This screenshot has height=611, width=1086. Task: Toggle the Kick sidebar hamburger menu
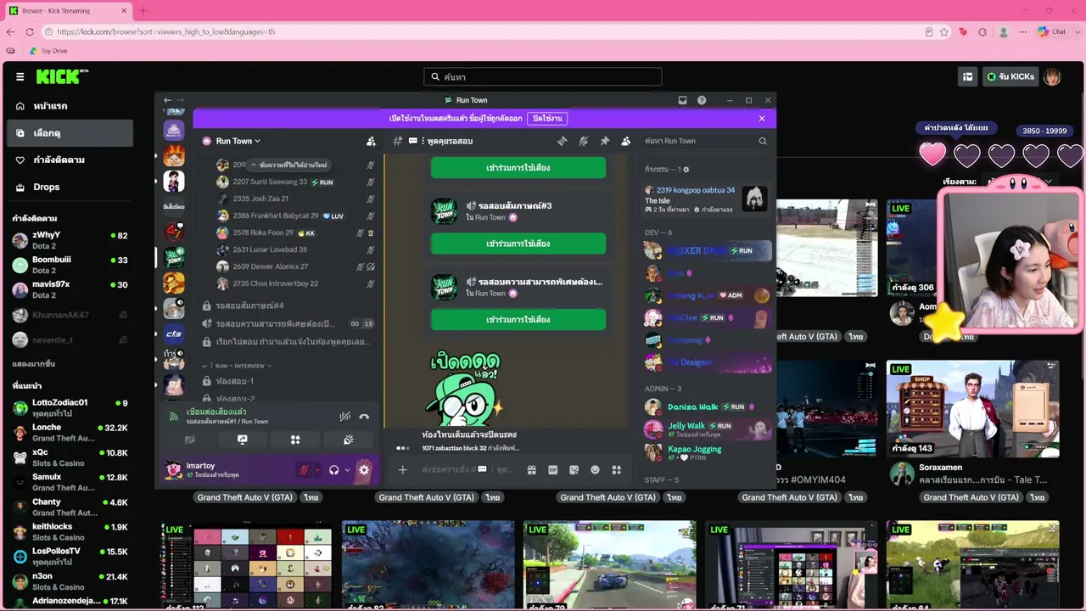[20, 76]
